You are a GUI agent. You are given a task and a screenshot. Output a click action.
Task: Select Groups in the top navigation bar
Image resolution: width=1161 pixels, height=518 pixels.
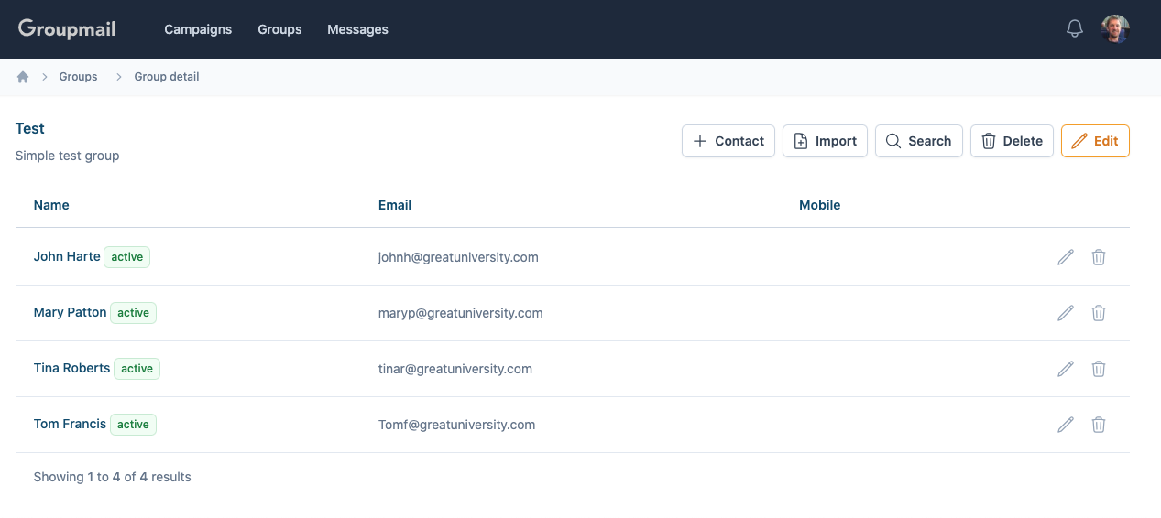(x=279, y=29)
